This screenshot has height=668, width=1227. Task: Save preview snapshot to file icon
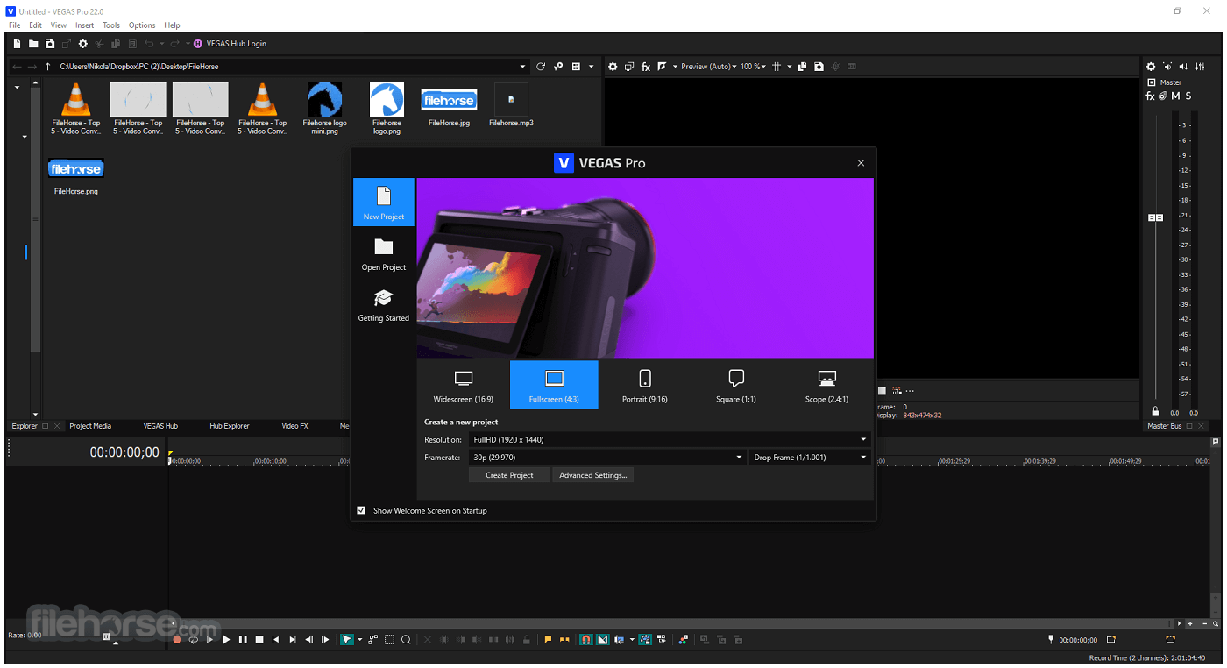pos(819,67)
